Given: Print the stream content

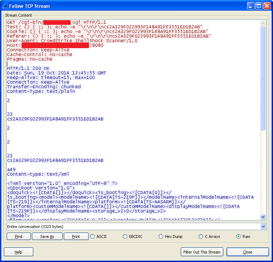Looking at the screenshot, I should click(x=76, y=237).
